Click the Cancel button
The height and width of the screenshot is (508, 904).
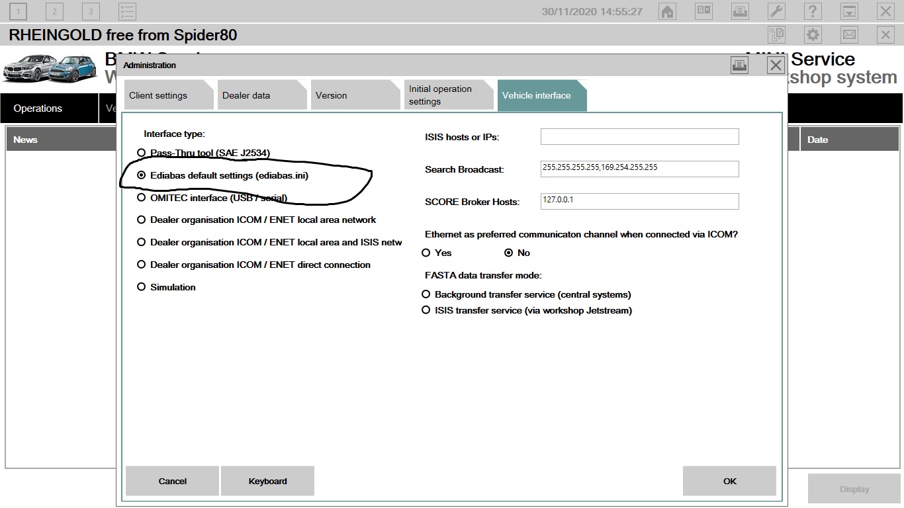pyautogui.click(x=172, y=481)
